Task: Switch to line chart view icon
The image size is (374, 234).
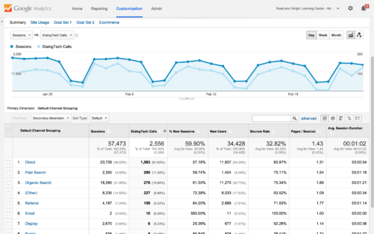Action: [350, 35]
